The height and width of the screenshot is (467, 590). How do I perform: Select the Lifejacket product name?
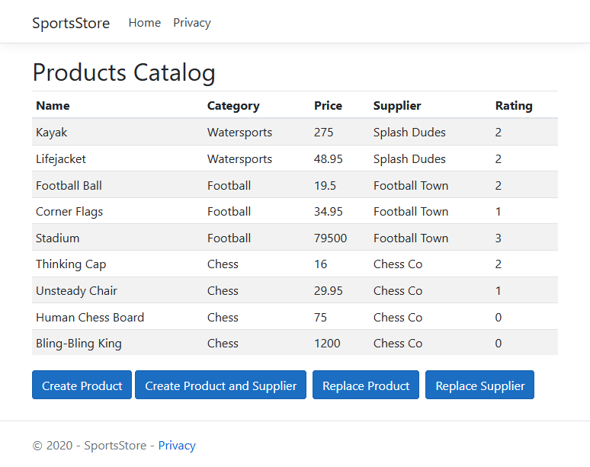pyautogui.click(x=61, y=159)
